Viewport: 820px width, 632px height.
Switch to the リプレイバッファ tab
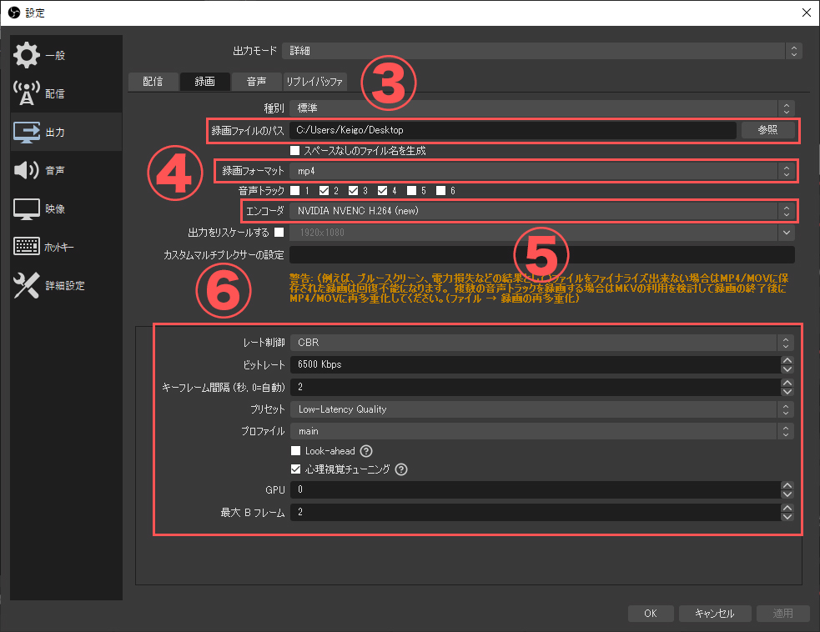[314, 82]
